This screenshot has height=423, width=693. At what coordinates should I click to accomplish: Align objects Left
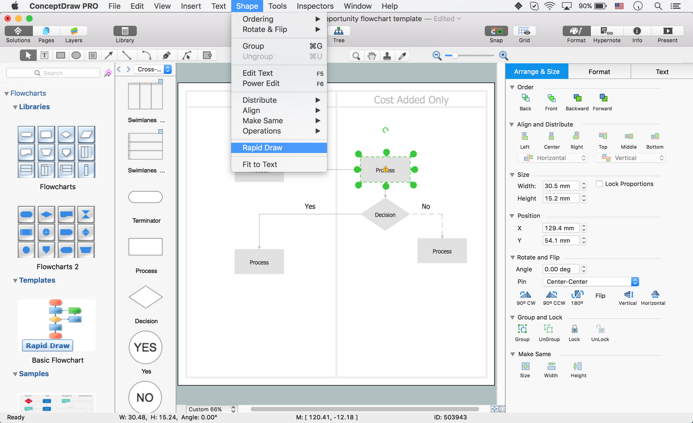click(x=525, y=140)
